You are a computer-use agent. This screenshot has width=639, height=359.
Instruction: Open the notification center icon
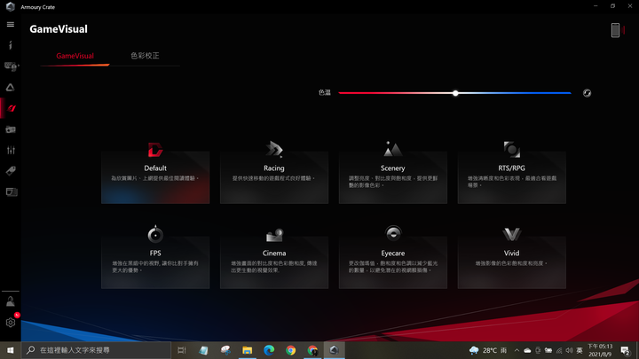626,350
